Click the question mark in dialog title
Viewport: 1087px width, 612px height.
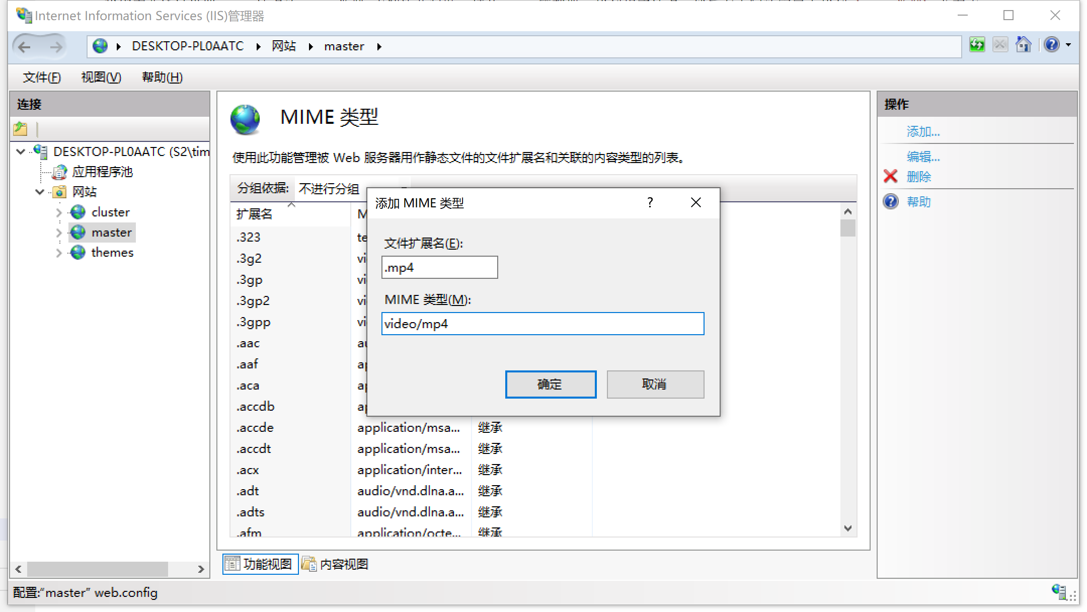[x=650, y=202]
